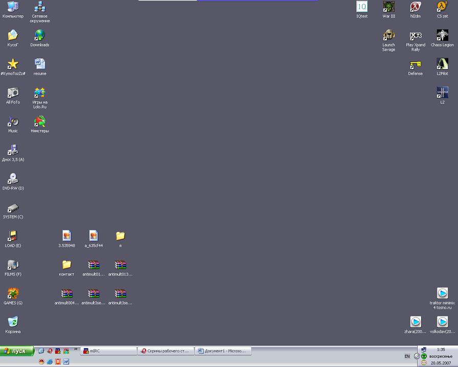Click the date 20.05.2007 in tray
This screenshot has width=458, height=367.
coord(441,363)
